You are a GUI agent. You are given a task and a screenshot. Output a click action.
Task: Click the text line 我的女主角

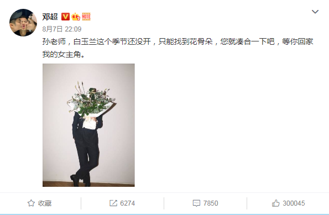click(x=64, y=54)
